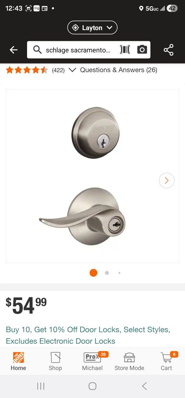Open Questions & Answers (26) link

tap(119, 70)
